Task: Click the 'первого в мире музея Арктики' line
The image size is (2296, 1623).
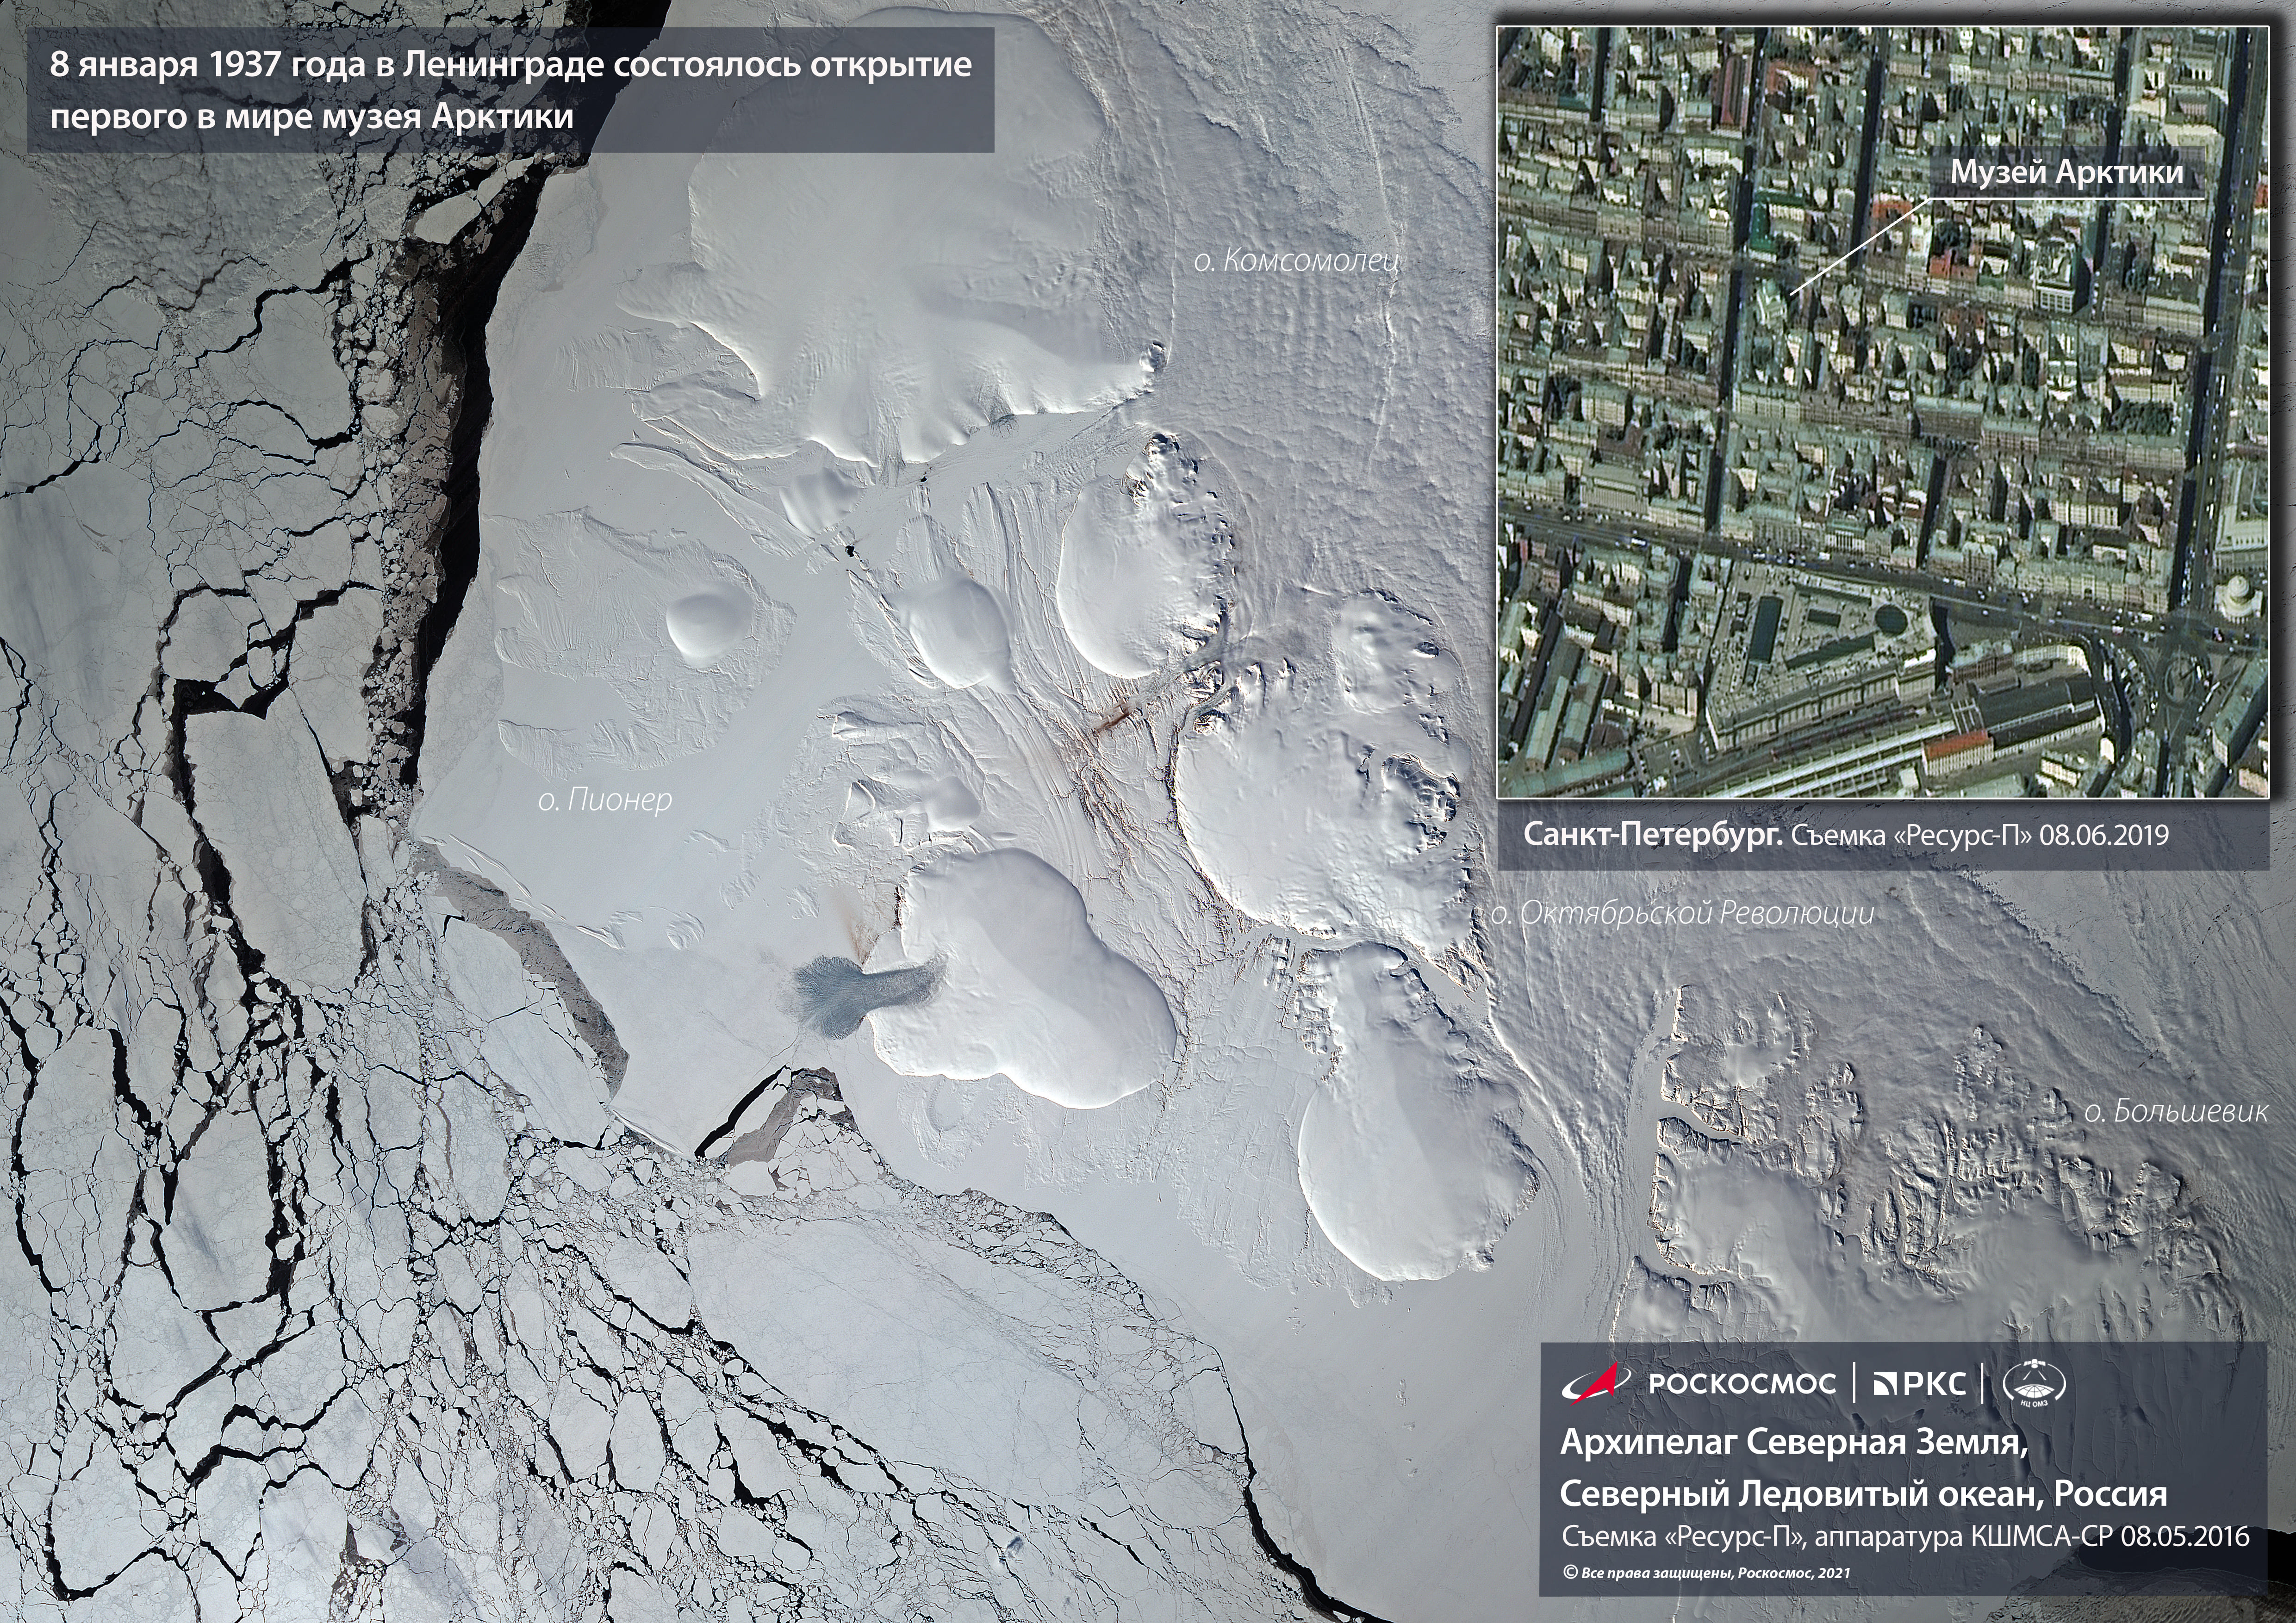Action: pos(312,117)
